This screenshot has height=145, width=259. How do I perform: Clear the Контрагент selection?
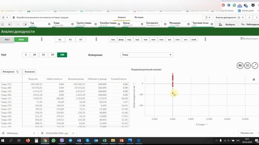point(165,24)
